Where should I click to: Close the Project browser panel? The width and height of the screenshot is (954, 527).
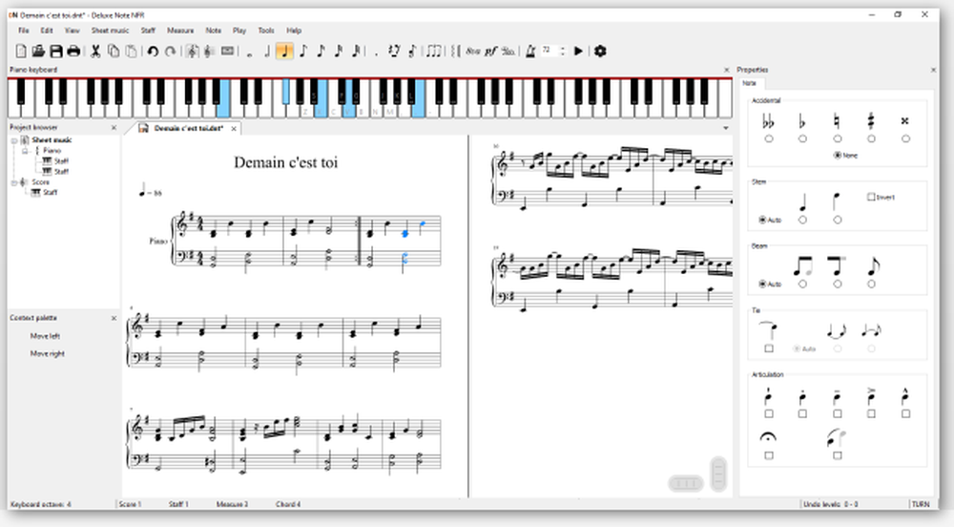[x=114, y=128]
